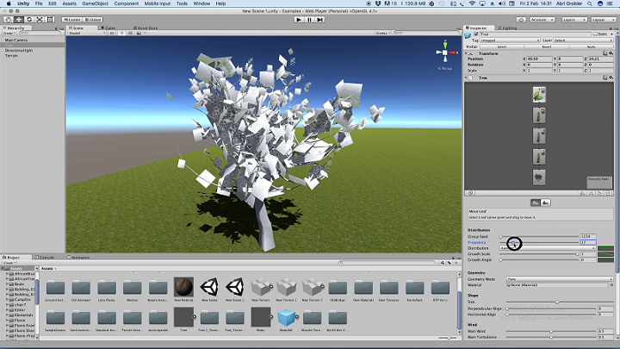Image resolution: width=620 pixels, height=349 pixels.
Task: Open the Transform component help icon
Action: coord(605,53)
